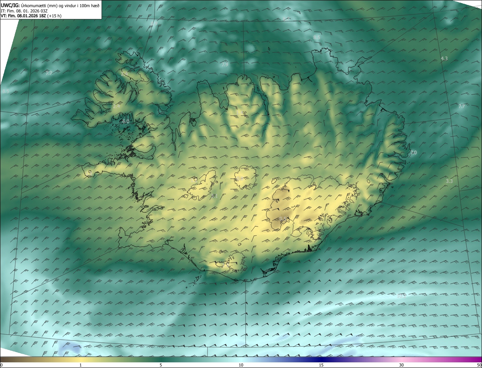Click the '10' tick on the color scale
The image size is (482, 368).
[241, 365]
